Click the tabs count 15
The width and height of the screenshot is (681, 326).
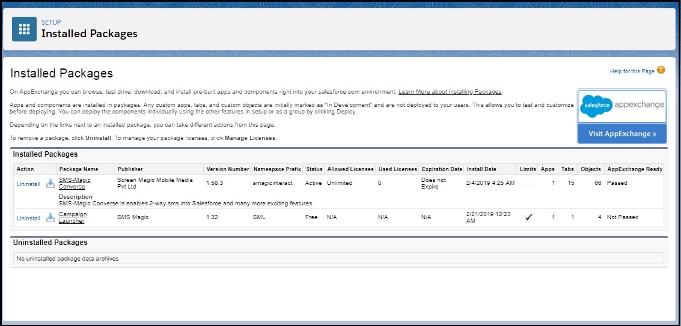[570, 183]
